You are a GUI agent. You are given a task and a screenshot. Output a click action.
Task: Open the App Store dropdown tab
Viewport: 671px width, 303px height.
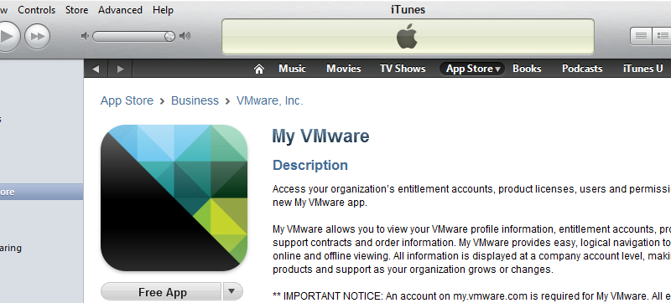click(472, 69)
